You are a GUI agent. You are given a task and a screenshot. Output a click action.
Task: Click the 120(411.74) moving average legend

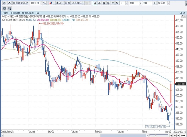(x=68, y=20)
